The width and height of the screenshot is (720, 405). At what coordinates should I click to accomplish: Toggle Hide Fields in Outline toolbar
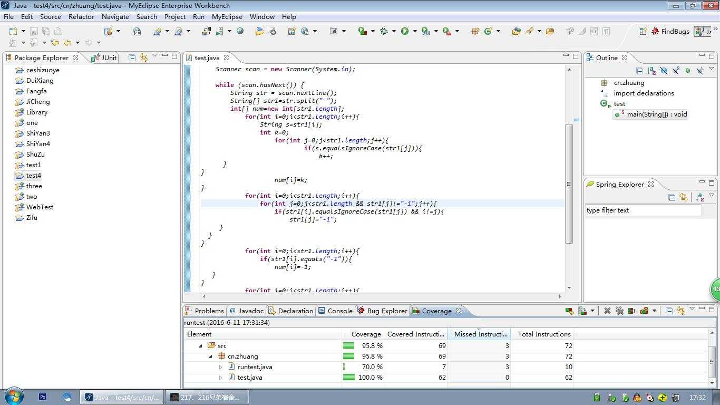click(664, 70)
